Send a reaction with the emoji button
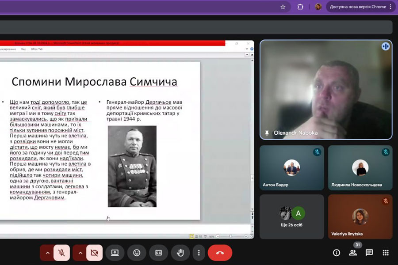398x265 pixels. tap(137, 253)
